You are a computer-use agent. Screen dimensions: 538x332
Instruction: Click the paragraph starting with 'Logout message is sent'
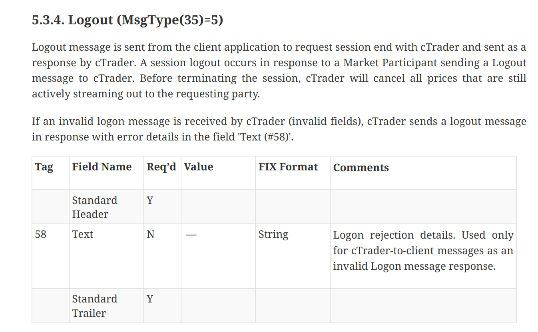tap(279, 71)
